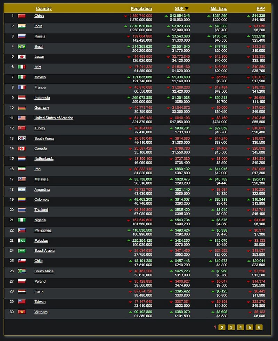Click the Canada flag icon
The image size is (278, 341).
point(22,149)
